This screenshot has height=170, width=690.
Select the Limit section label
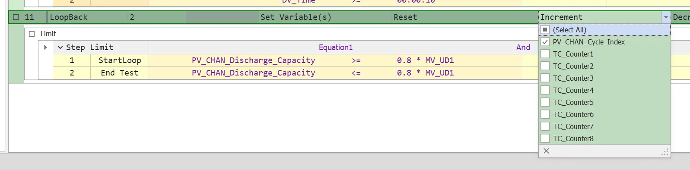48,34
